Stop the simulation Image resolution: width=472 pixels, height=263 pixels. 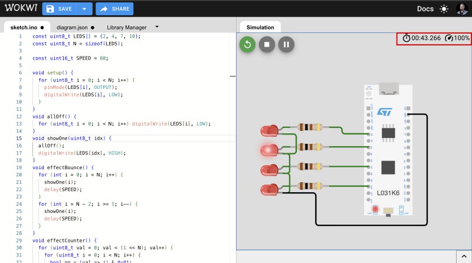(267, 45)
